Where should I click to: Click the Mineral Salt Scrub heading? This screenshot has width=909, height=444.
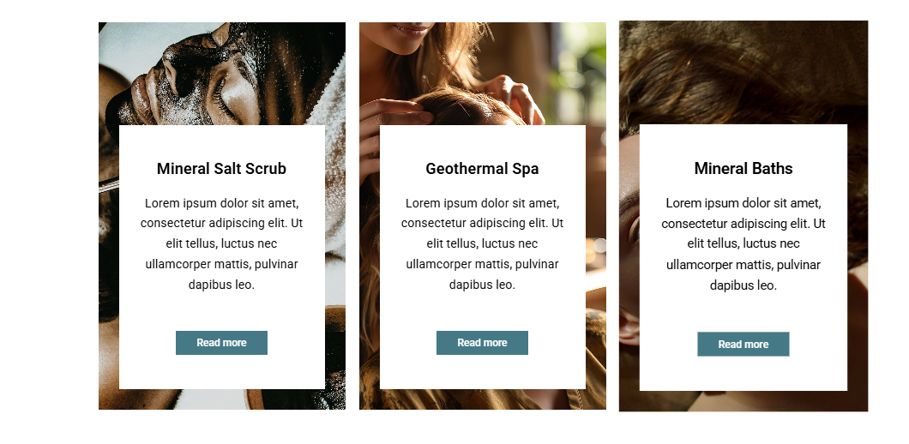tap(221, 169)
